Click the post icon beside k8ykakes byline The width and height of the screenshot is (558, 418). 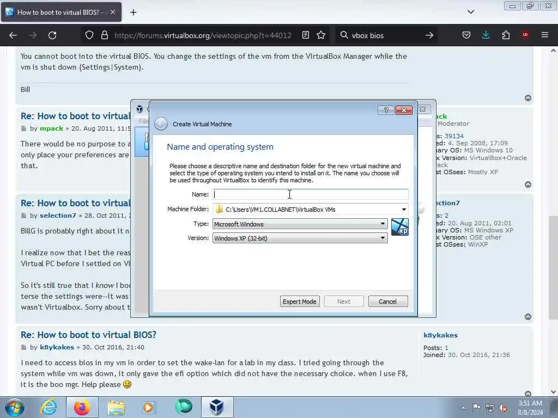[x=24, y=347]
